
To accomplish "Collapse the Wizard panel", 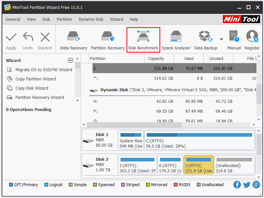I will click(x=70, y=60).
